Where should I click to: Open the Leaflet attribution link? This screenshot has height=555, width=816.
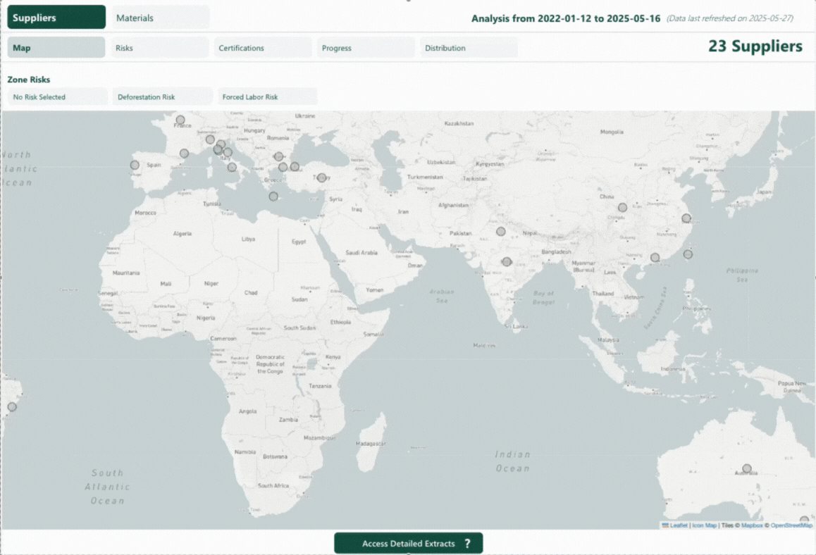click(678, 525)
